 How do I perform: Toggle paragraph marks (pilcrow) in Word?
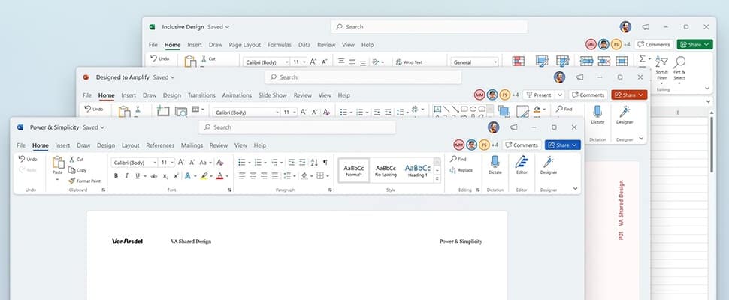coord(325,162)
